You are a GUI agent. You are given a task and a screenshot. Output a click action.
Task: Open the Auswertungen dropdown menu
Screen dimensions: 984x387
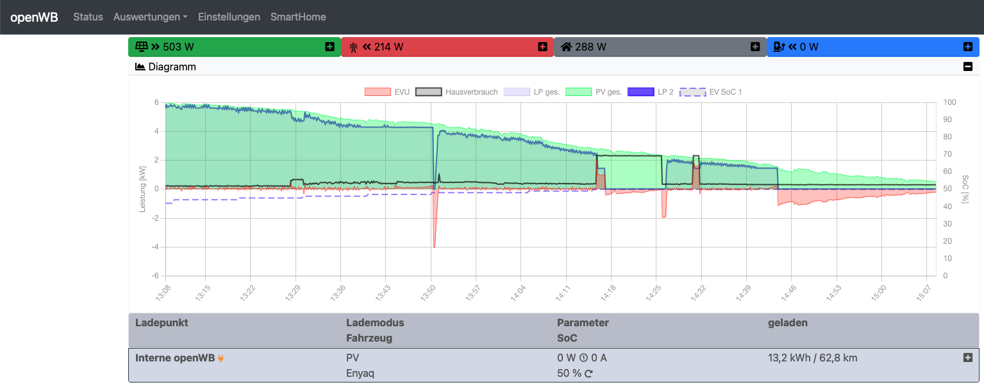(150, 17)
